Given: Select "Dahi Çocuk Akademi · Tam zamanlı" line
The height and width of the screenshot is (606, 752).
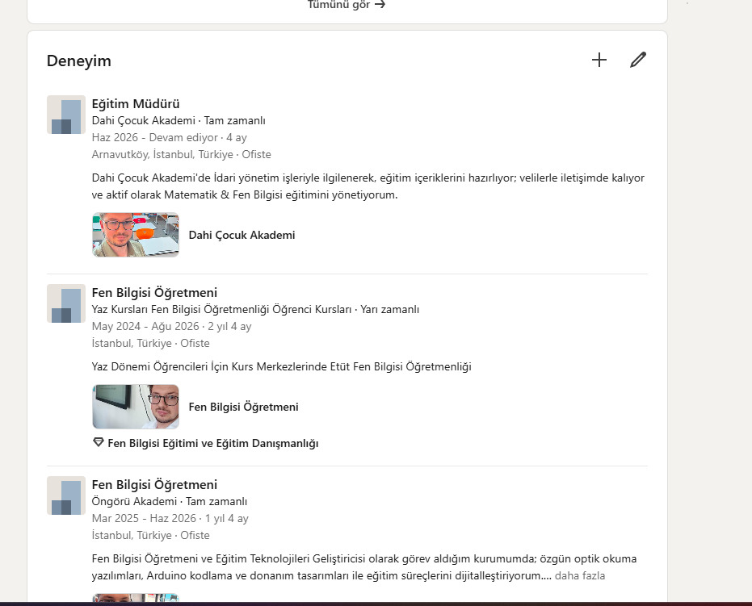Looking at the screenshot, I should click(179, 120).
